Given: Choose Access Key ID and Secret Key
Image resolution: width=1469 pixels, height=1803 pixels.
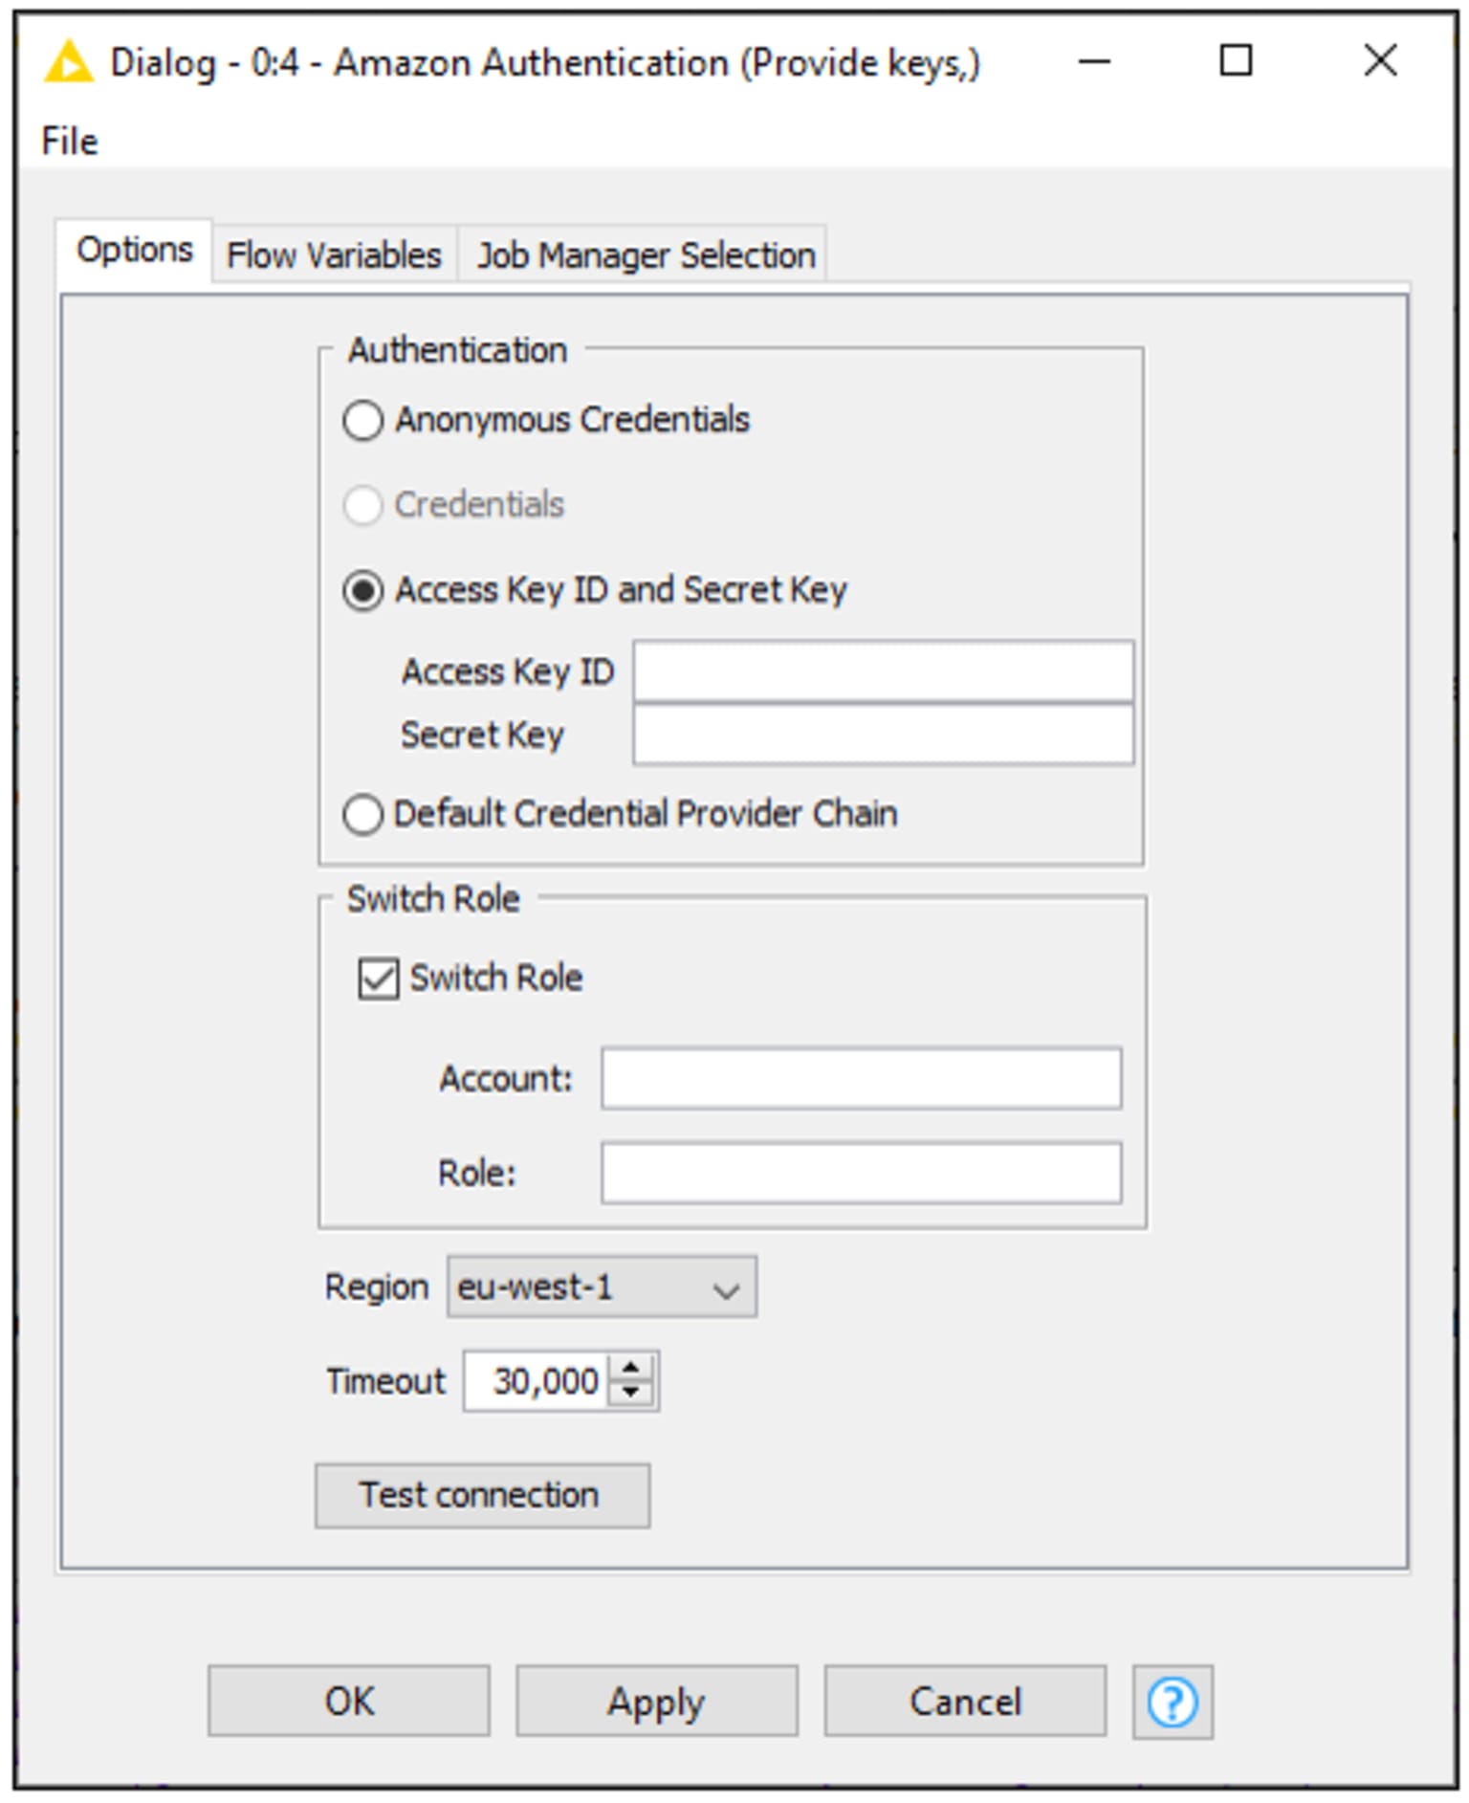Looking at the screenshot, I should (363, 590).
